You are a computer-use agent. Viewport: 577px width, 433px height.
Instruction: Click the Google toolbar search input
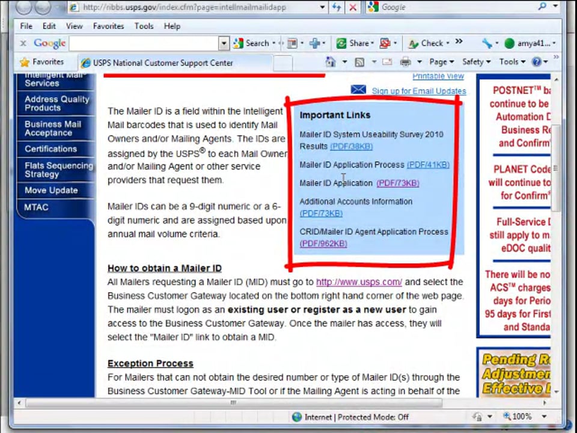pyautogui.click(x=144, y=43)
